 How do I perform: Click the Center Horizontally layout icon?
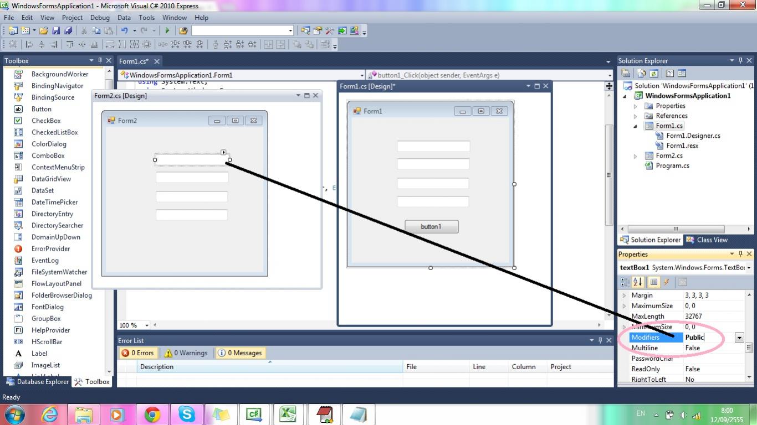click(x=268, y=44)
